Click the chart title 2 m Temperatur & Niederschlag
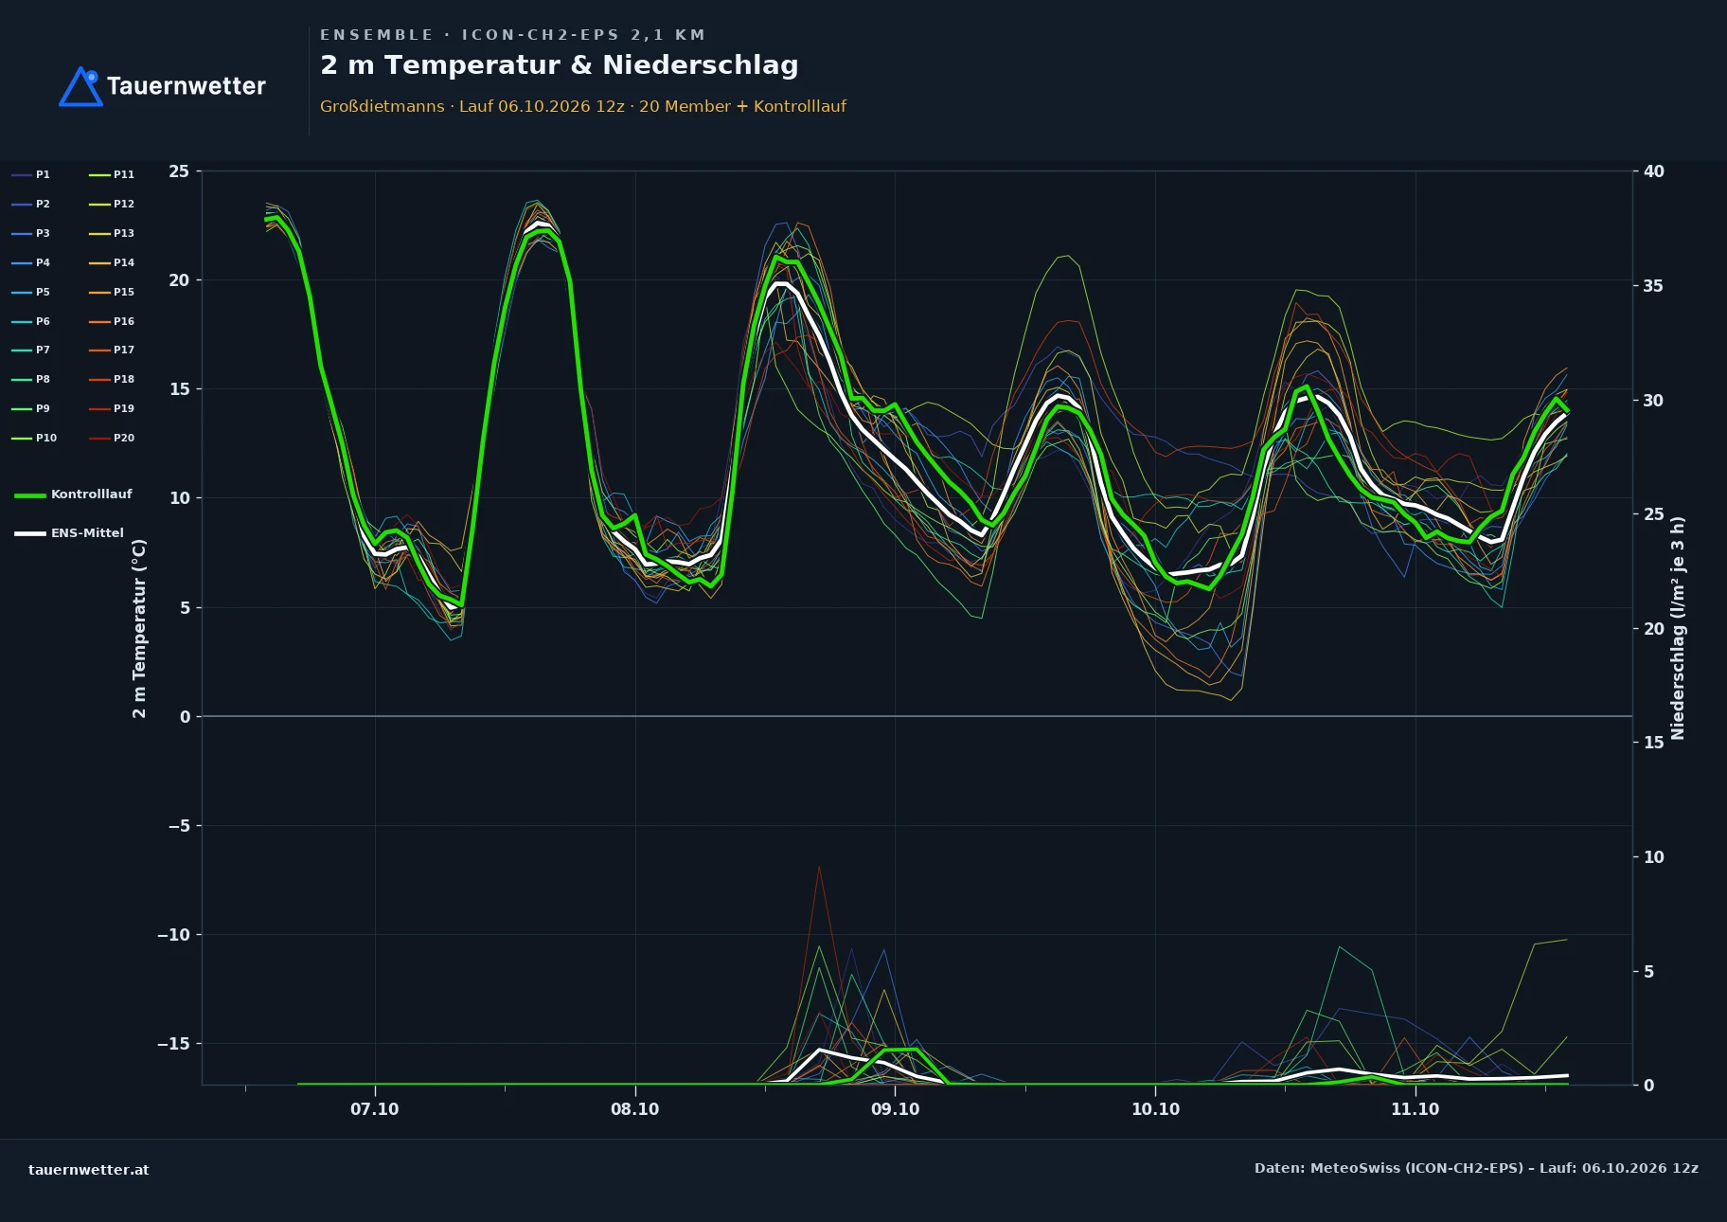1727x1222 pixels. point(559,65)
